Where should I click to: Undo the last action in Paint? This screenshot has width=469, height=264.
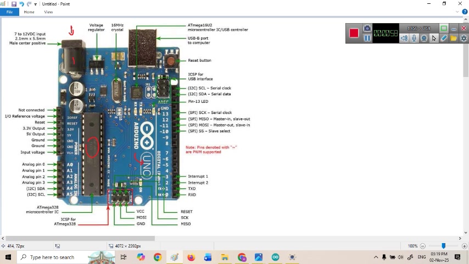pyautogui.click(x=21, y=4)
